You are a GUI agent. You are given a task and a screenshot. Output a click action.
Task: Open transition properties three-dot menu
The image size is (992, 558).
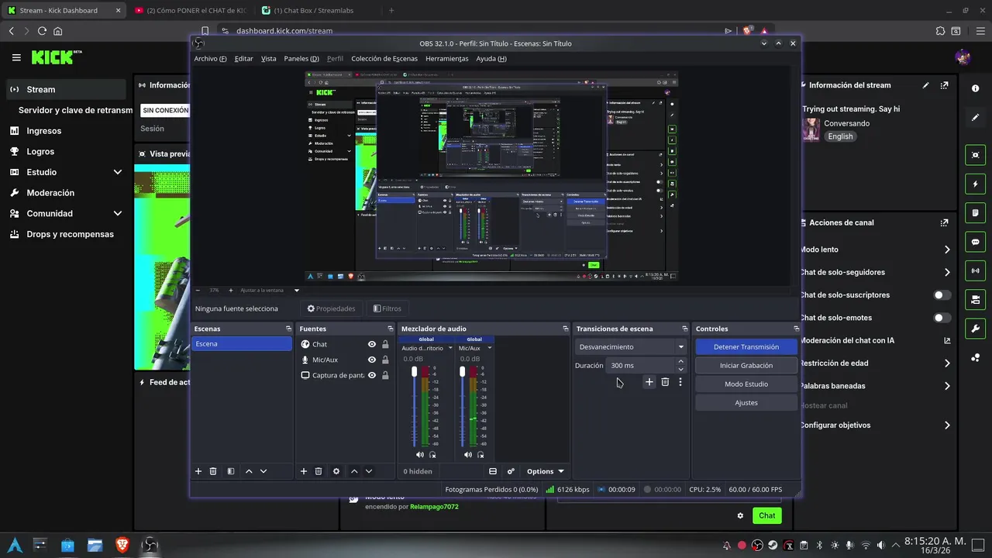point(680,382)
